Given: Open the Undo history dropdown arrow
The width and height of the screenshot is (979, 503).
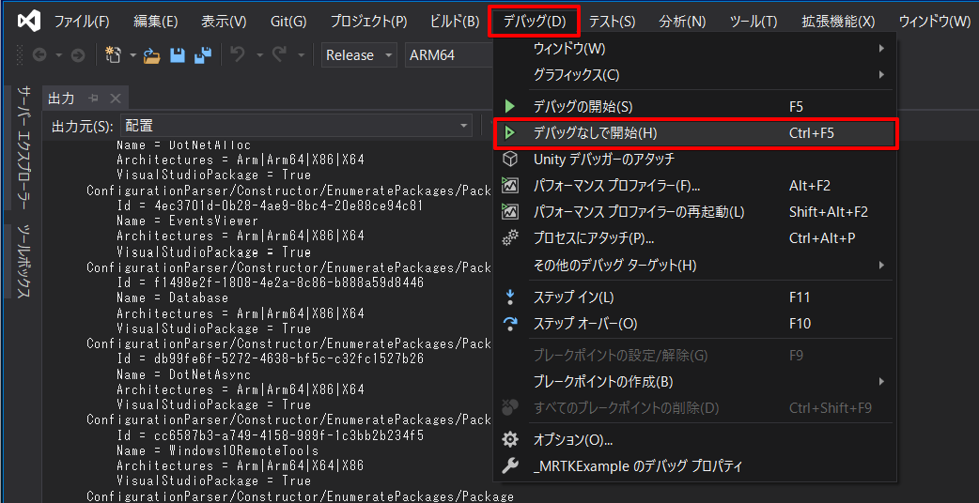Looking at the screenshot, I should 259,55.
